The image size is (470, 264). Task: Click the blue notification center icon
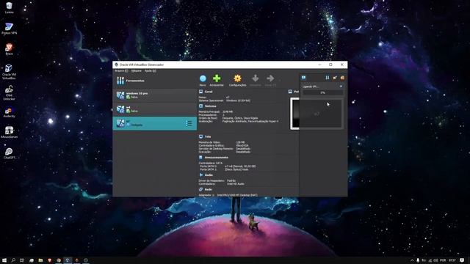303,78
